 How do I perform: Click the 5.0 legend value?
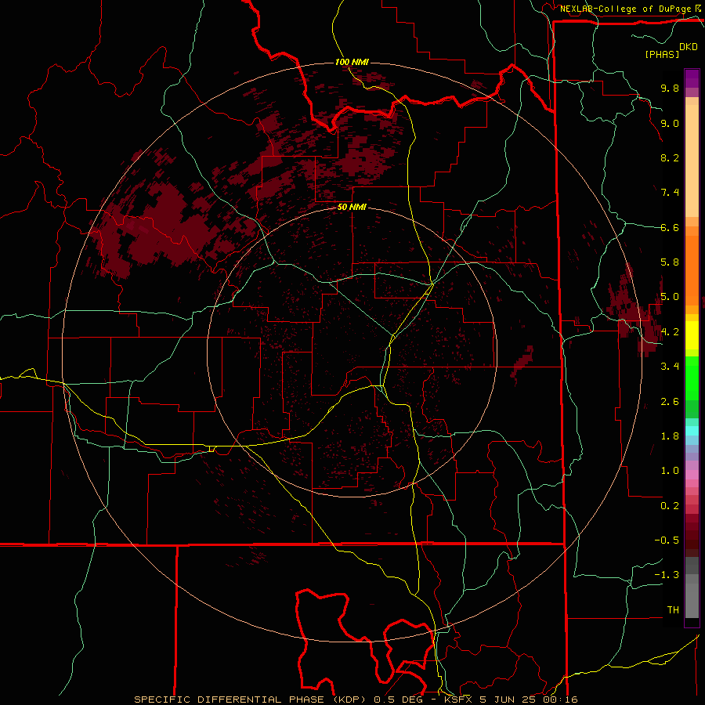[x=670, y=297]
